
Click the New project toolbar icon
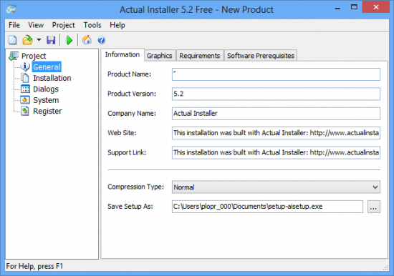coord(13,40)
